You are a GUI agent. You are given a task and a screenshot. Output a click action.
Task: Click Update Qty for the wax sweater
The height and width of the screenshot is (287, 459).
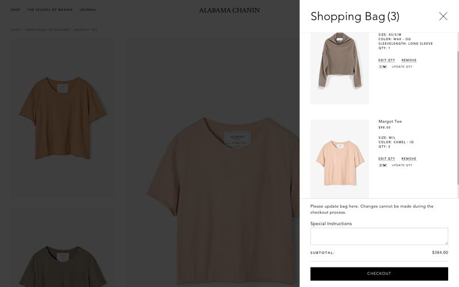tap(402, 67)
